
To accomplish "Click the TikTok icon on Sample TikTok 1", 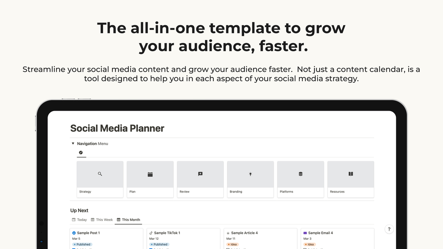I will point(151,233).
